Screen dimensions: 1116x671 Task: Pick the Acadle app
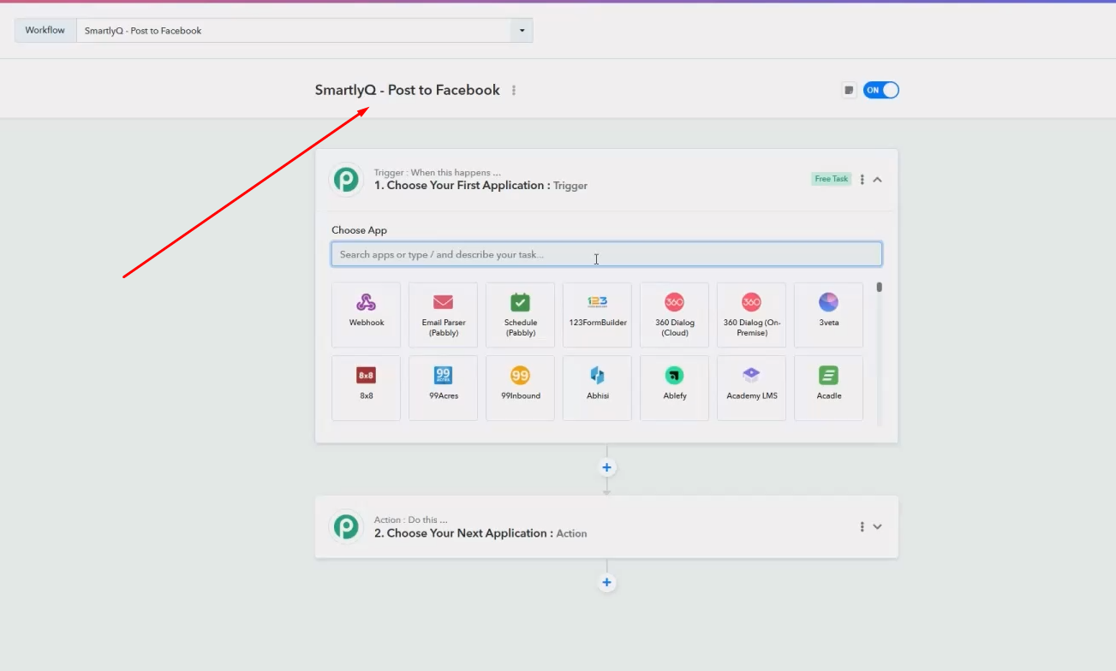coord(828,388)
